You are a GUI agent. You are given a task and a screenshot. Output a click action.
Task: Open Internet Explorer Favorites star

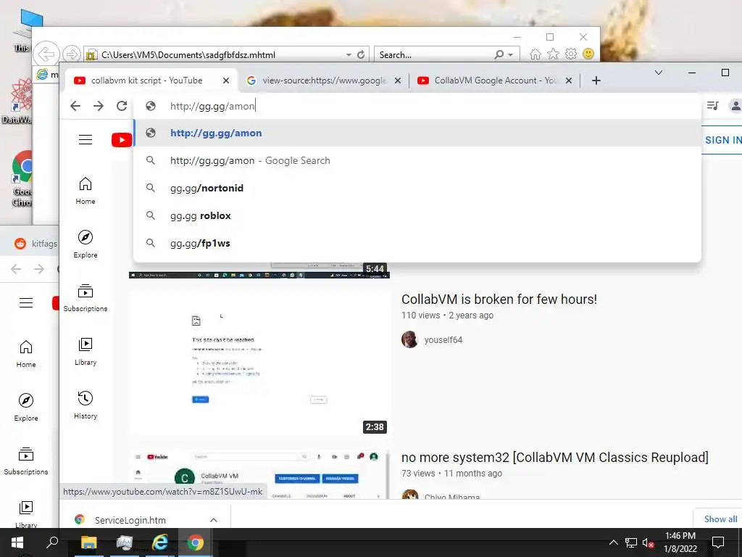(553, 54)
